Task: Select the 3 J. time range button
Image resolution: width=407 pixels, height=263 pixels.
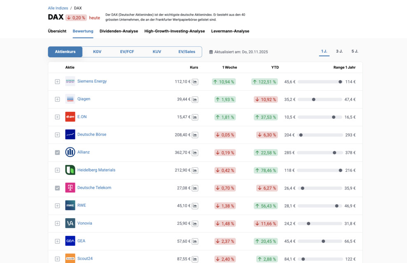Action: [x=339, y=51]
